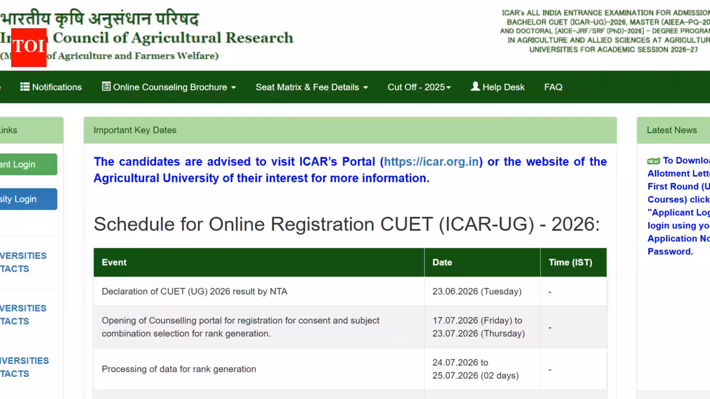Click the 'ICAR's ALL INDIA ENTRANCE EXAMINATION' header text
Screen dimensions: 710x399
605,31
